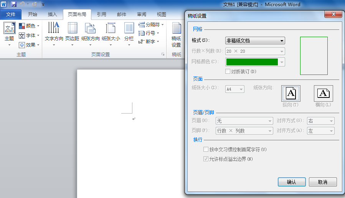
Task: Open the 纸张大小 A4 dropdown
Action: point(235,89)
